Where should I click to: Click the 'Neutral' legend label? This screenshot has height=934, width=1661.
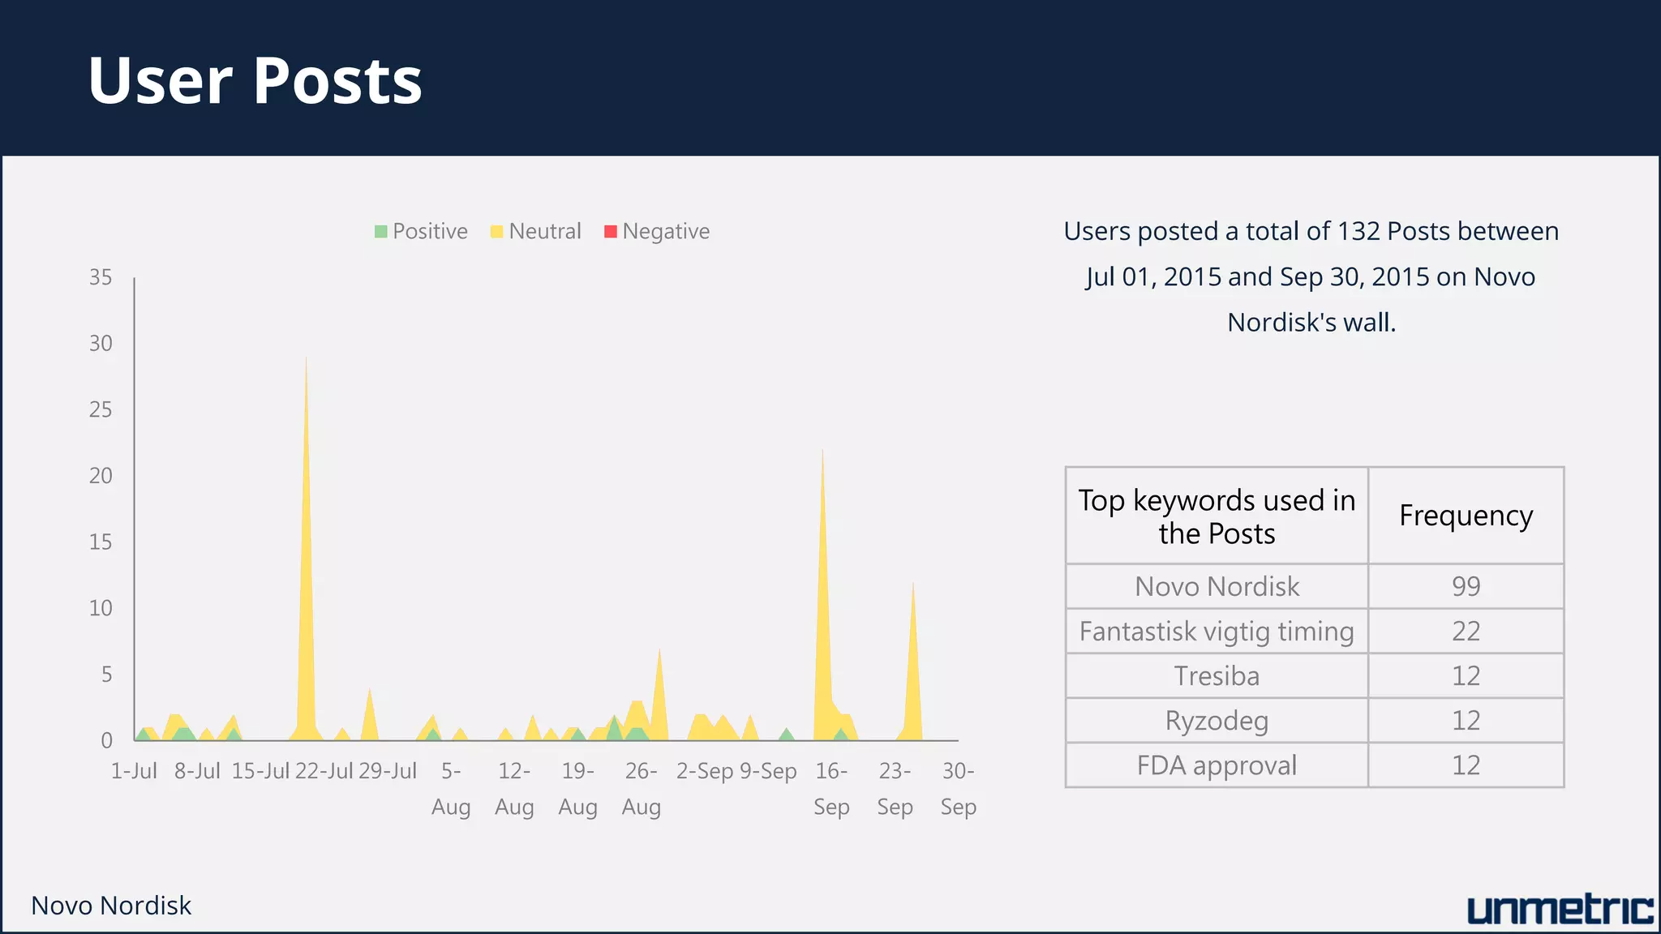click(545, 232)
